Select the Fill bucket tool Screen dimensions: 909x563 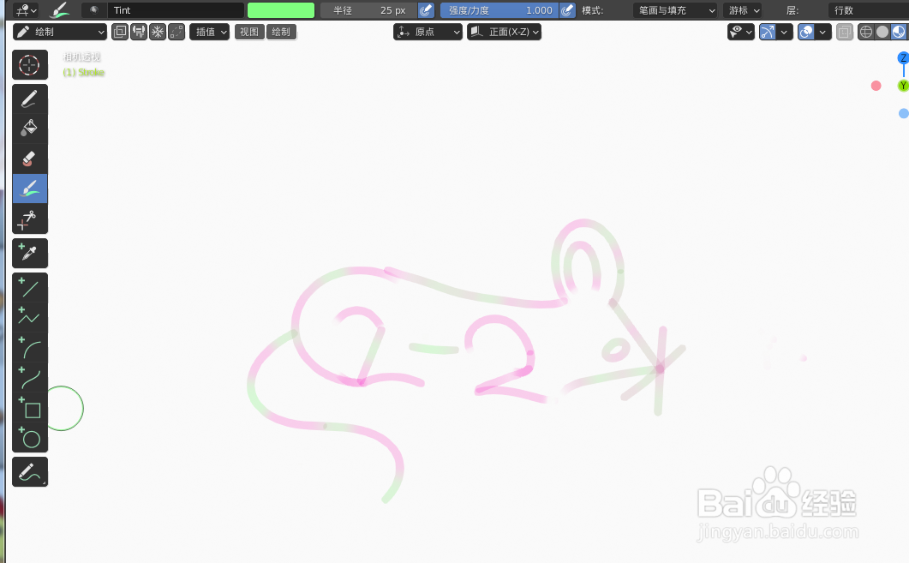click(x=29, y=128)
